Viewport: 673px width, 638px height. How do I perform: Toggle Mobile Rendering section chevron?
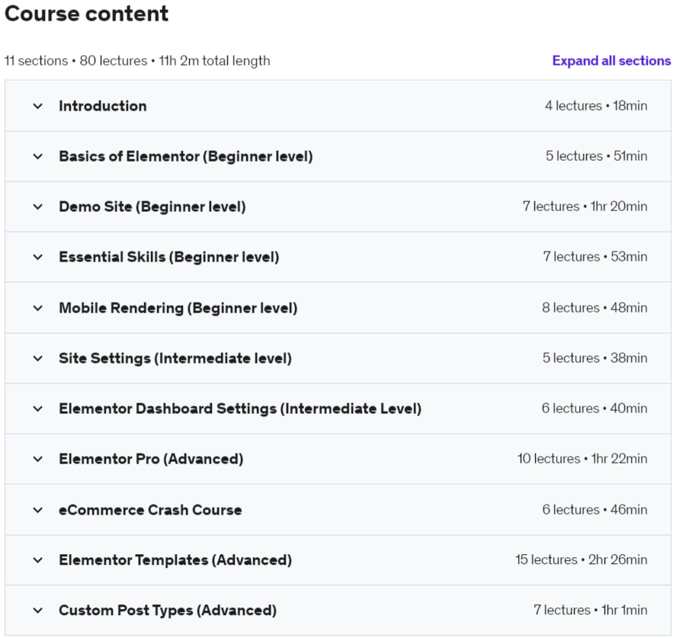click(x=38, y=308)
